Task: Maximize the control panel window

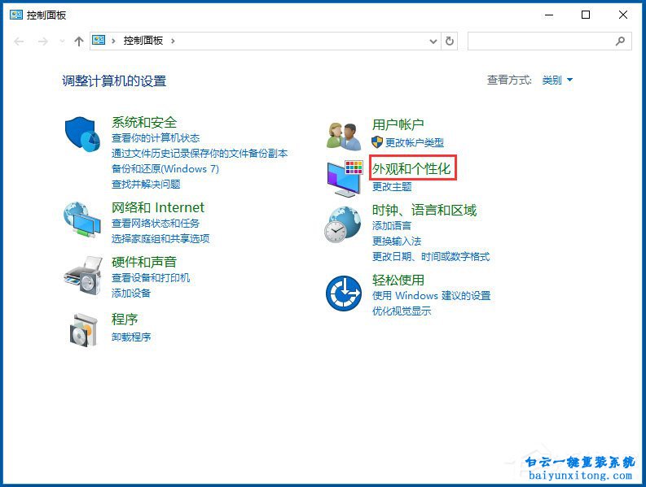Action: 586,15
